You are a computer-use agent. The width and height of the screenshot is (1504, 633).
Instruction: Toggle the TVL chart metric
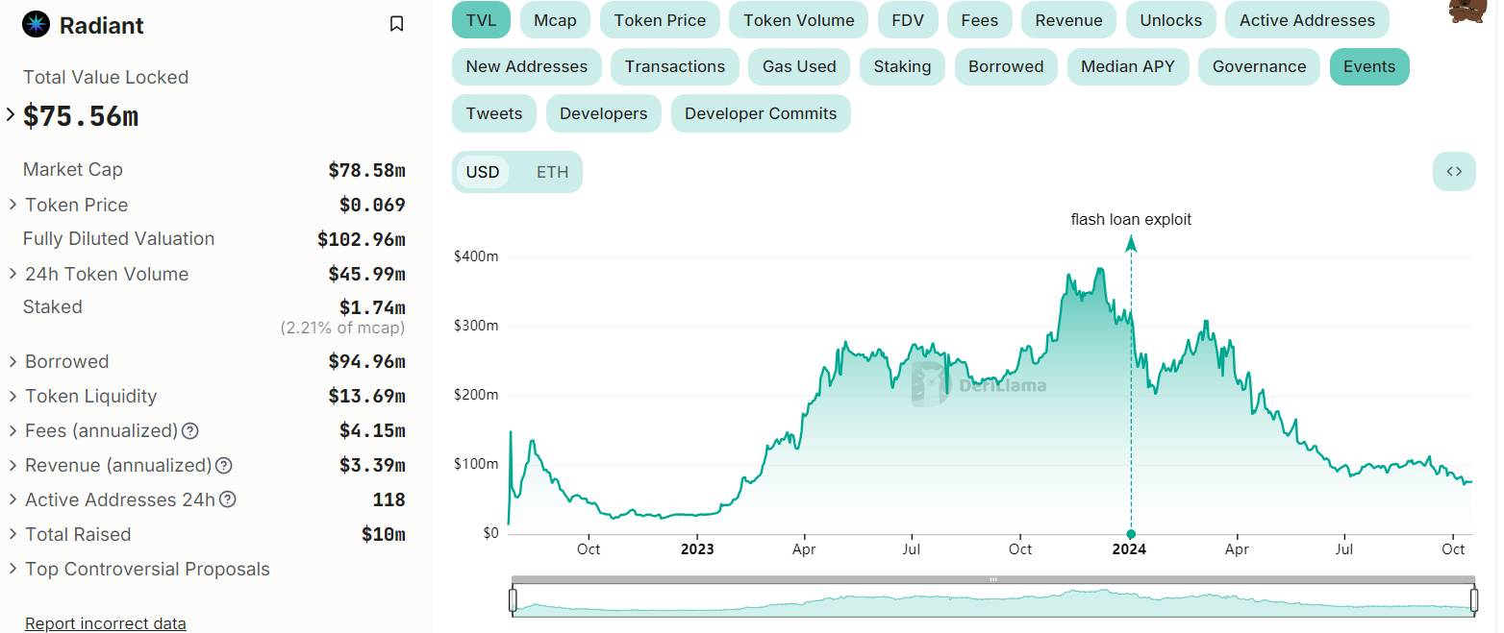[x=481, y=20]
